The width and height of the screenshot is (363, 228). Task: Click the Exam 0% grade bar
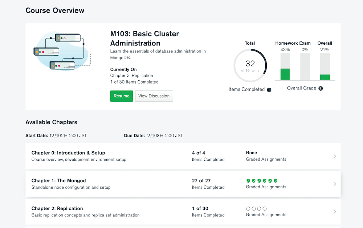point(305,67)
